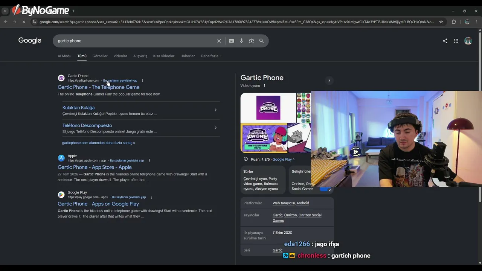Viewport: 482px width, 271px height.
Task: Open the Haberler tab
Action: pyautogui.click(x=188, y=56)
